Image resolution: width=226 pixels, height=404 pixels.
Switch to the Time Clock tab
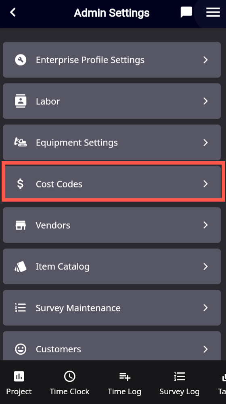coord(69,383)
